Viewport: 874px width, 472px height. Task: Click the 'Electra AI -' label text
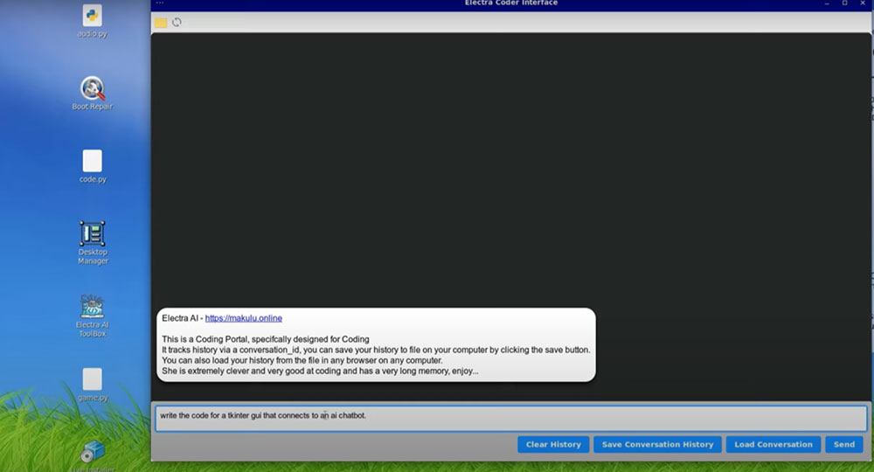coord(183,318)
